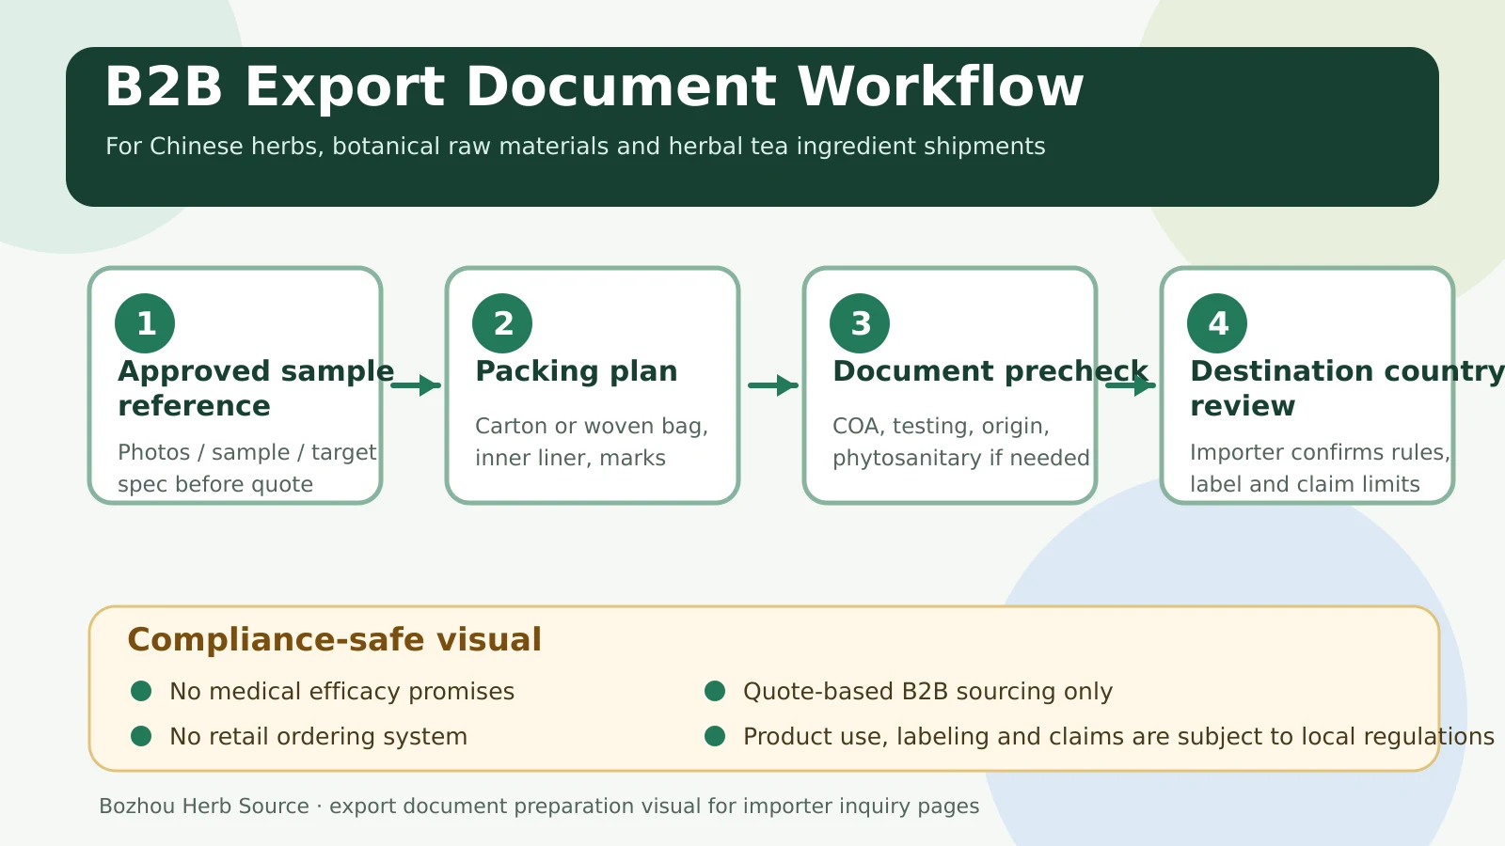This screenshot has width=1505, height=846.
Task: Click the step 3 circle badge
Action: (860, 323)
